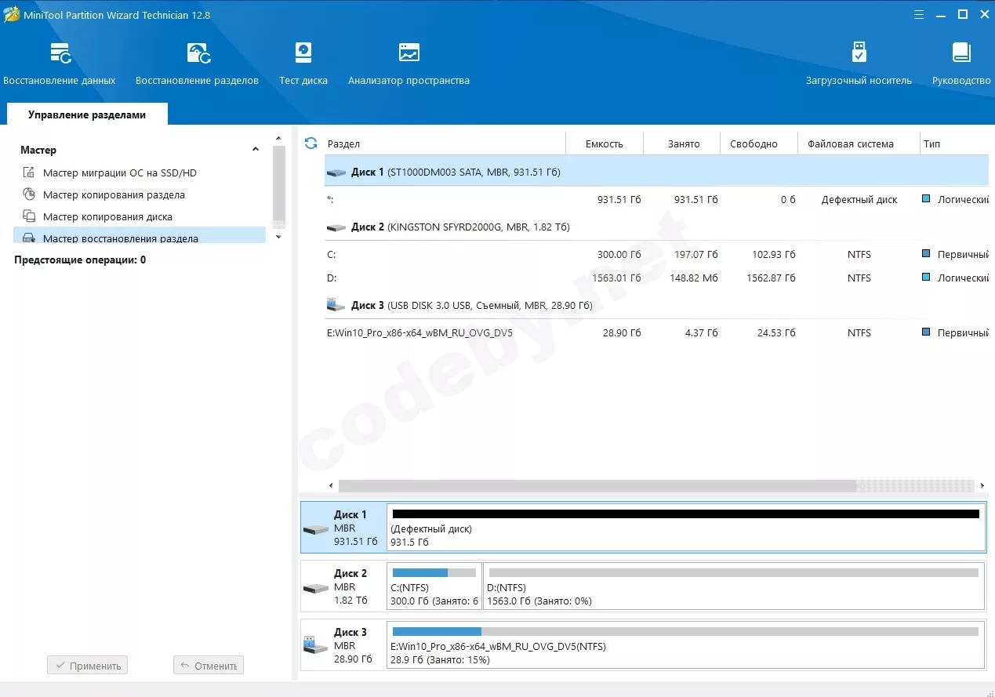This screenshot has height=697, width=995.
Task: Open the hamburger menu in title bar
Action: click(x=918, y=15)
